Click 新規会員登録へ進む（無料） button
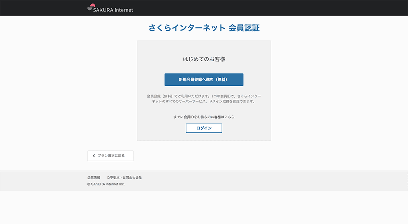Viewport: 408px width, 224px height. (204, 79)
